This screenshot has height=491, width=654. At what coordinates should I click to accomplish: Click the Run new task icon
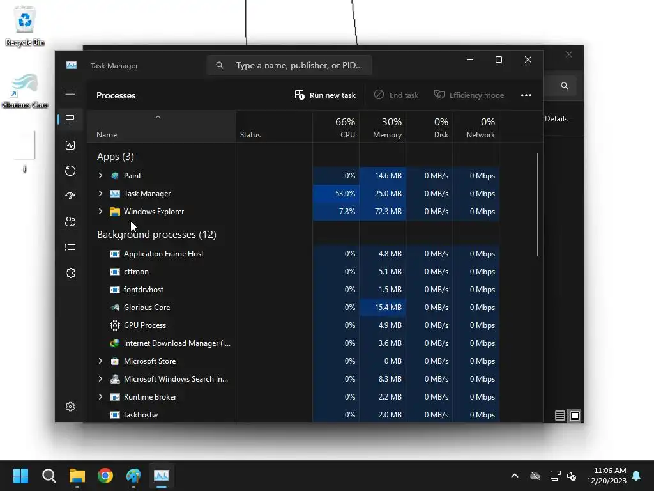pos(300,95)
